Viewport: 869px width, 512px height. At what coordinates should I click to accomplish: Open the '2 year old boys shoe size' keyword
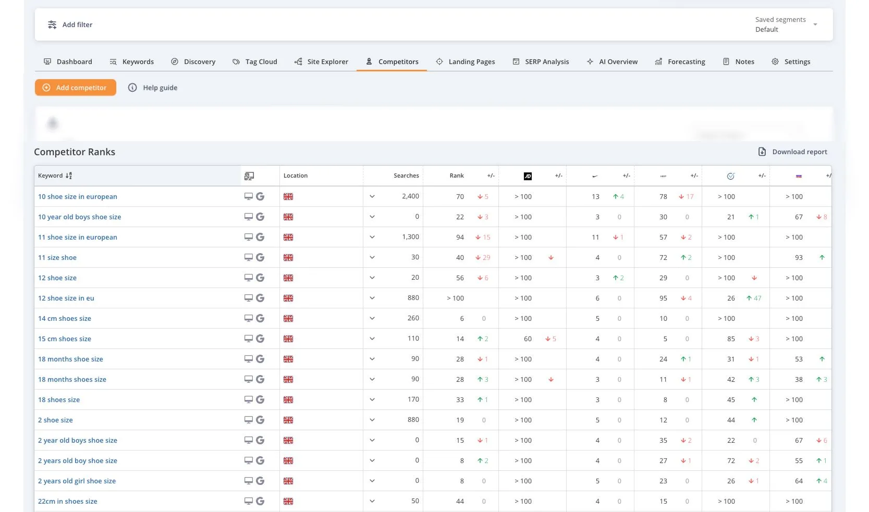coord(78,440)
